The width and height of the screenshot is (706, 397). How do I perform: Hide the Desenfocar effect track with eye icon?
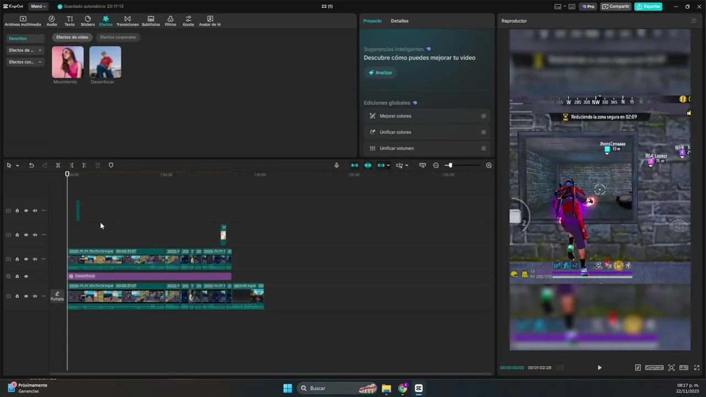coord(26,276)
